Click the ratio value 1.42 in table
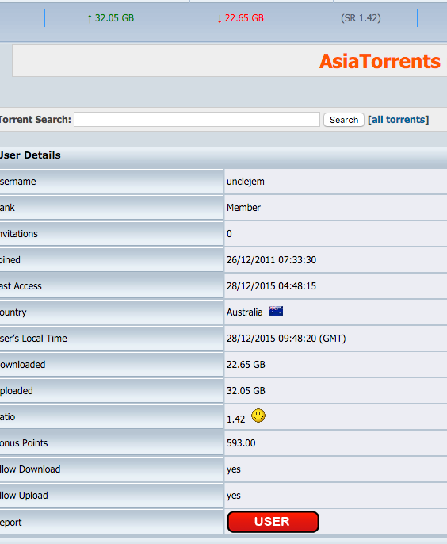The image size is (447, 544). click(x=236, y=419)
